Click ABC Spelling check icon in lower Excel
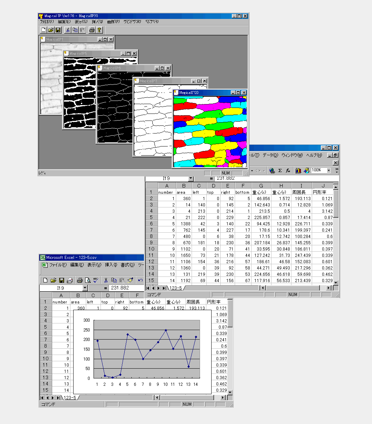Screen dimensions: 372x424 [x=96, y=280]
